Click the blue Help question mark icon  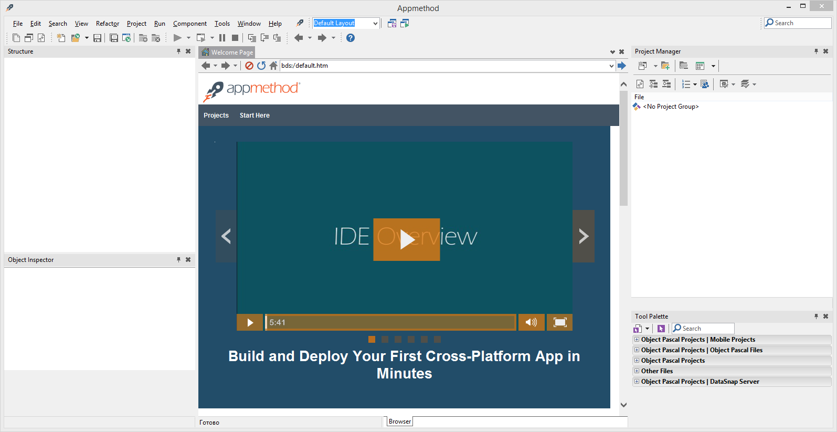(351, 38)
